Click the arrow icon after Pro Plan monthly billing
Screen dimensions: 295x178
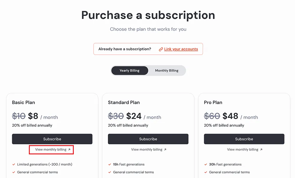coord(261,150)
